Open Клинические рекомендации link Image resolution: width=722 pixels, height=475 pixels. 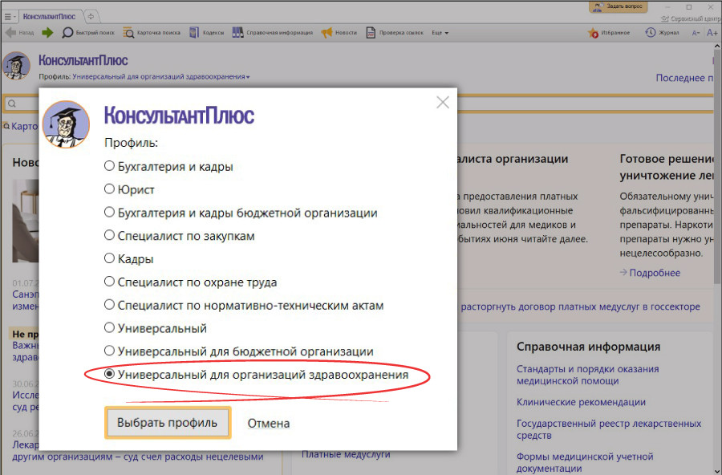(581, 402)
